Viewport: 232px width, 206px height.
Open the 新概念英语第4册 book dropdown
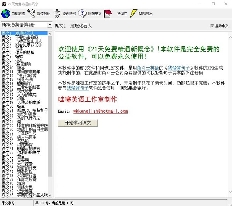pyautogui.click(x=50, y=25)
